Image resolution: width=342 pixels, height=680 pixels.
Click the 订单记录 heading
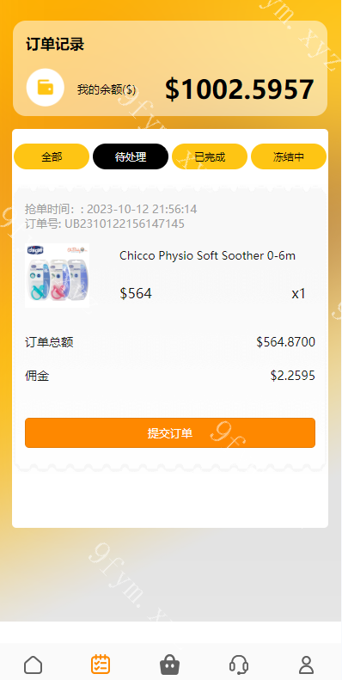tap(55, 44)
